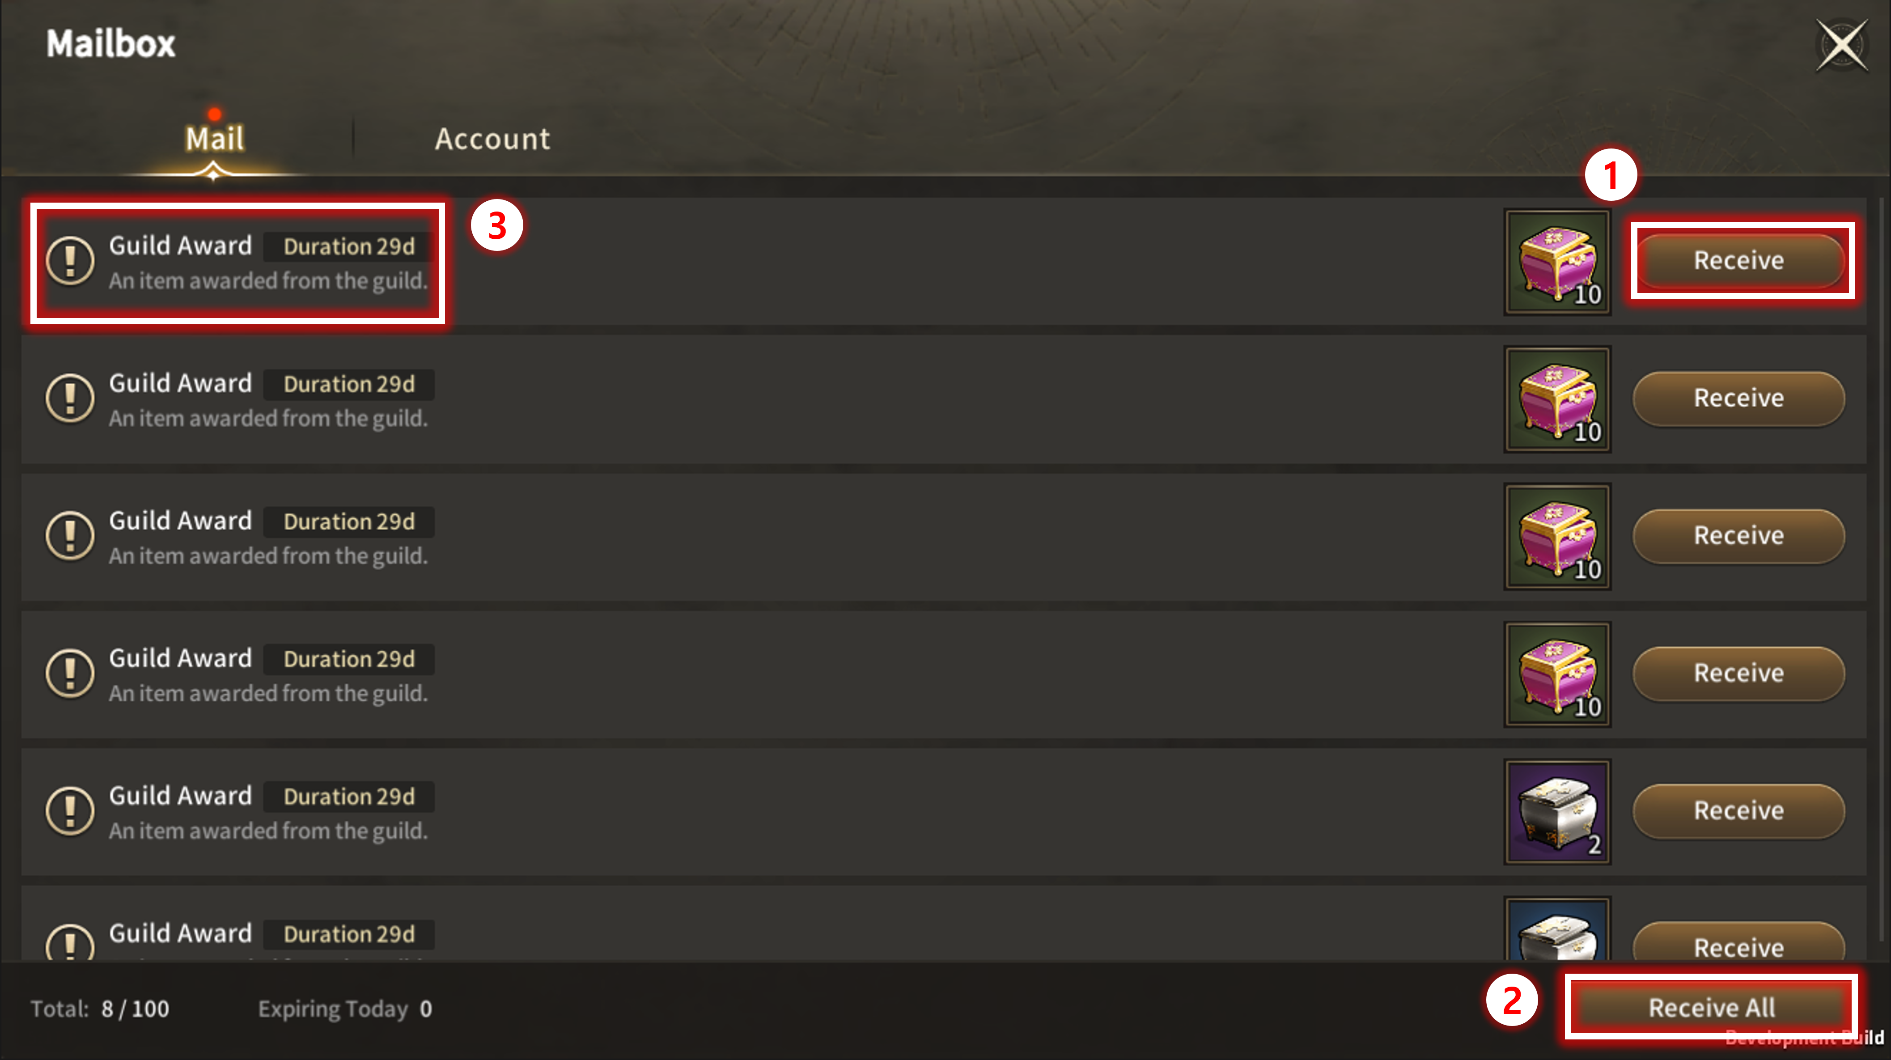Viewport: 1891px width, 1060px height.
Task: Receive the first Guild Award mail
Action: click(x=1738, y=261)
